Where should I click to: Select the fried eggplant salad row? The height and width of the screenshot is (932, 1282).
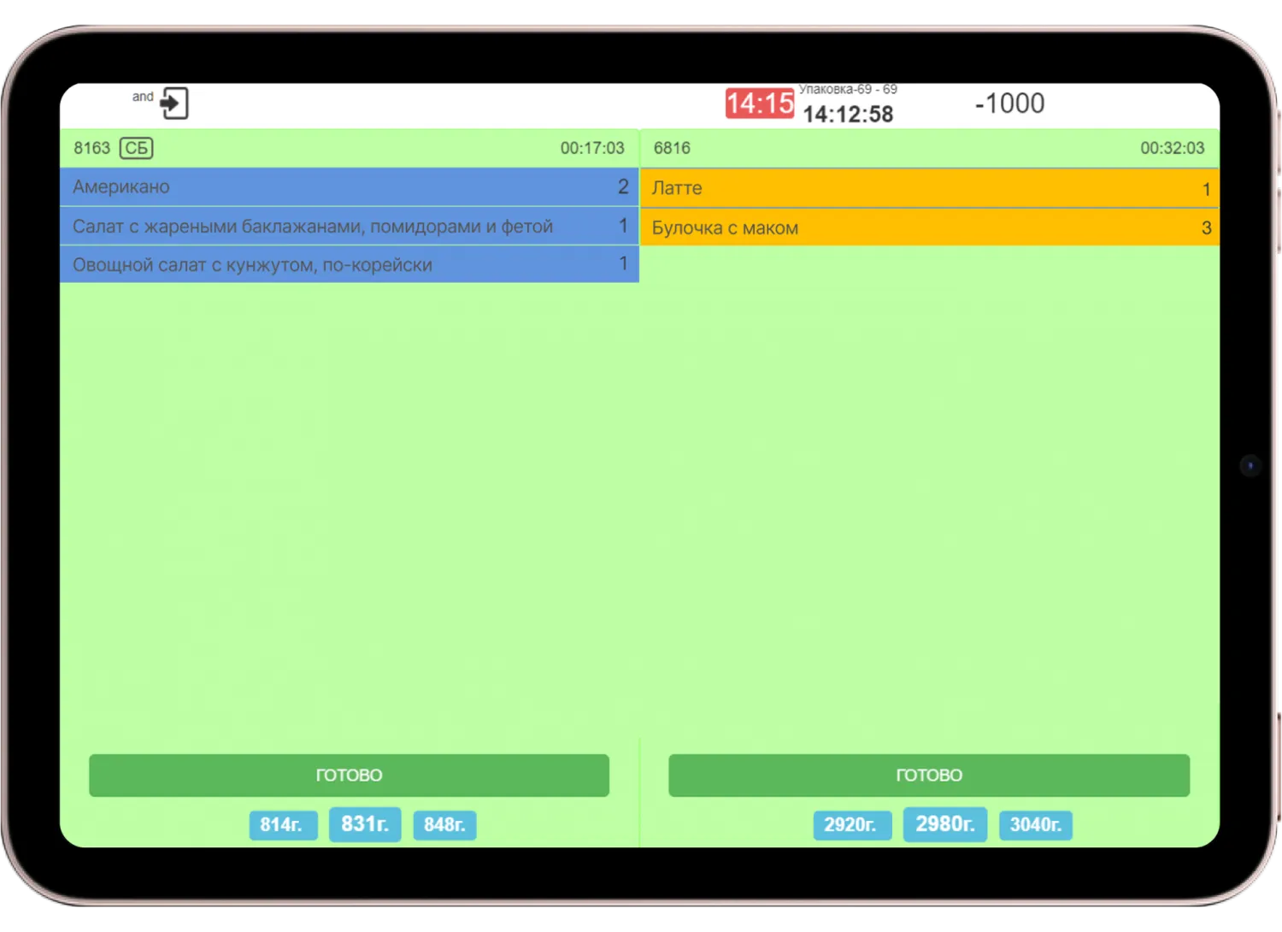click(x=349, y=227)
